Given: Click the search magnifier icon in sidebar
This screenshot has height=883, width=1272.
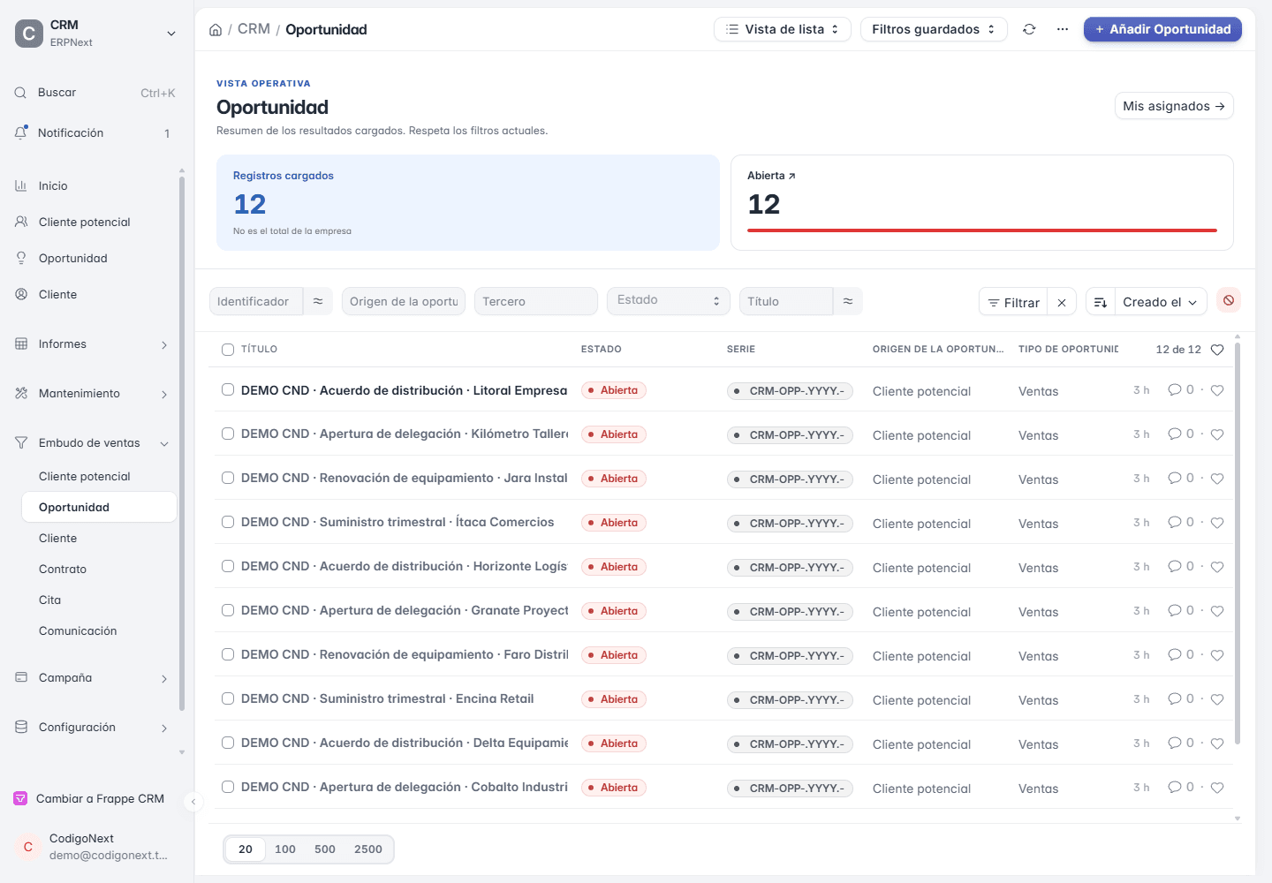Looking at the screenshot, I should 20,93.
